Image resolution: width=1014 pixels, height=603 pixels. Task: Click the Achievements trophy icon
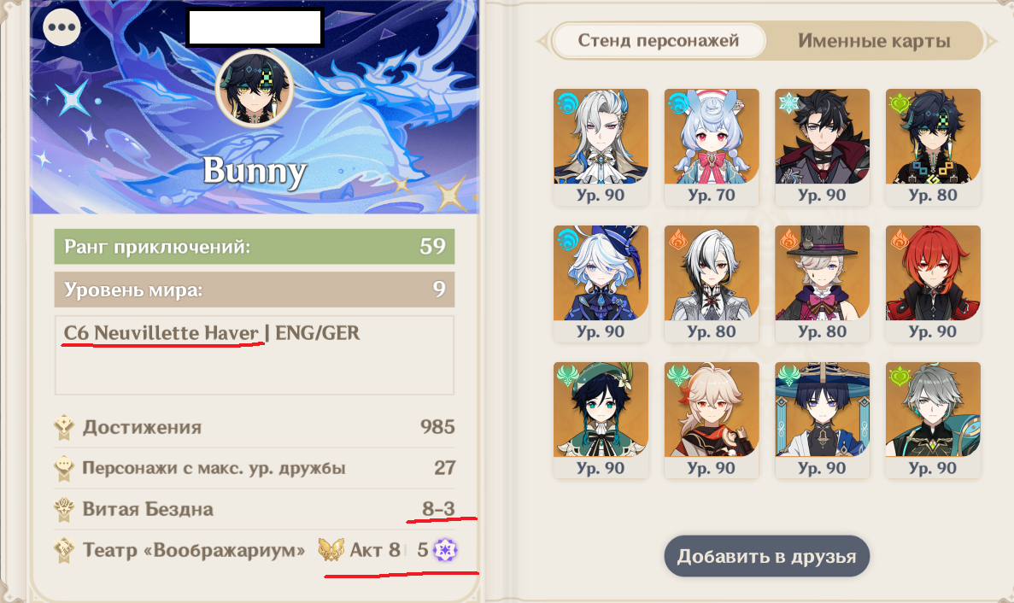pyautogui.click(x=64, y=427)
